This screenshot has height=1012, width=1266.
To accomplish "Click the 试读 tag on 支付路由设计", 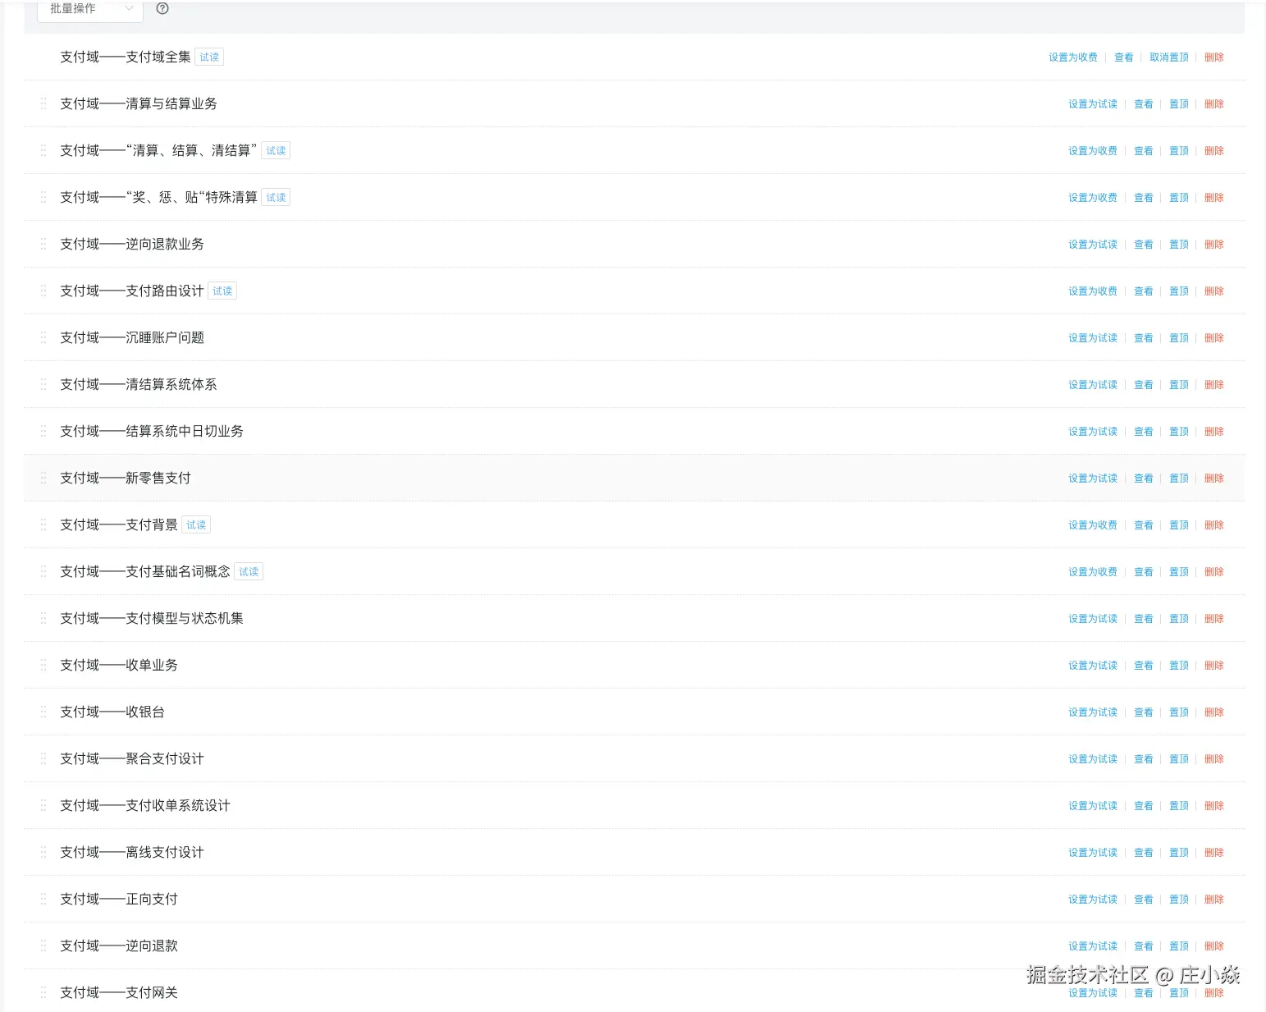I will [222, 291].
